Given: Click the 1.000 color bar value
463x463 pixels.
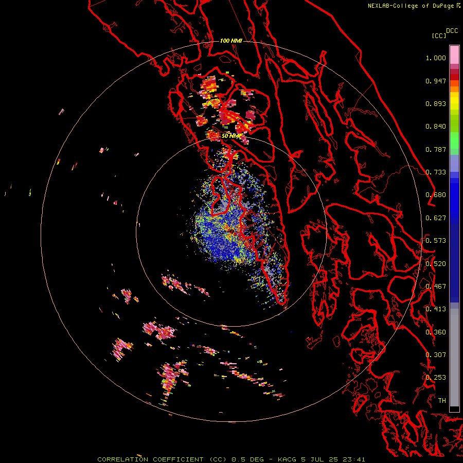Looking at the screenshot, I should 436,58.
